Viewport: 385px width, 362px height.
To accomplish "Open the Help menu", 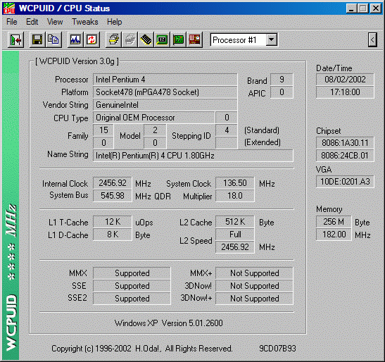I will coord(115,22).
